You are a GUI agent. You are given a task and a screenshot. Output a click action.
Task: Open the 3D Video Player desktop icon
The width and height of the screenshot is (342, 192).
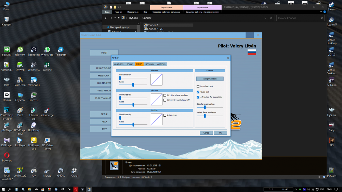click(47, 144)
